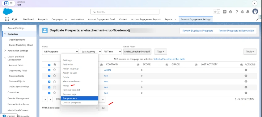
Task: Open the Campaigns tab chevron
Action: coord(66,19)
